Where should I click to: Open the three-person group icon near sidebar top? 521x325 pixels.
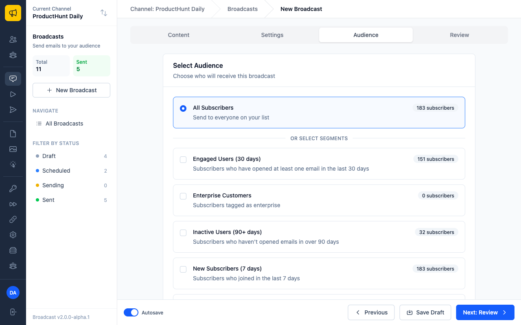click(x=13, y=55)
